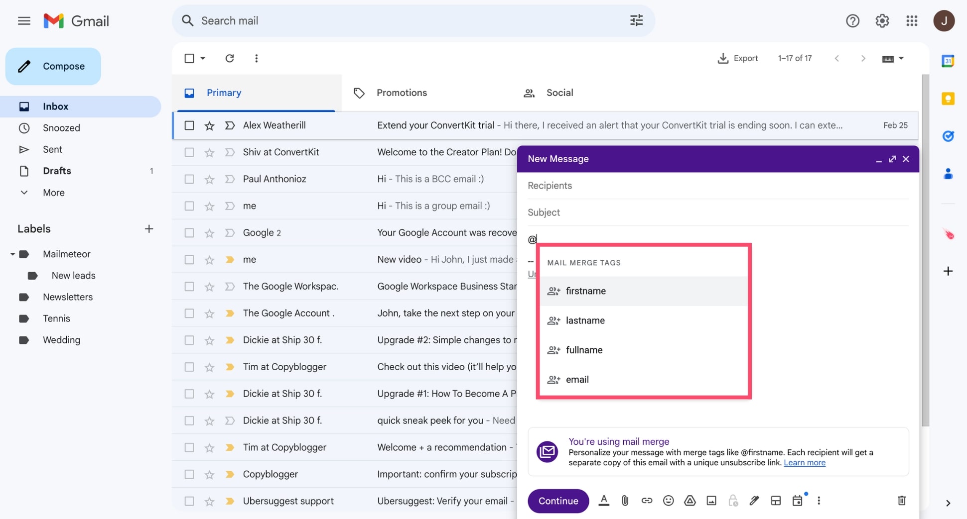Open the main menu hamburger icon
967x519 pixels.
coord(24,21)
